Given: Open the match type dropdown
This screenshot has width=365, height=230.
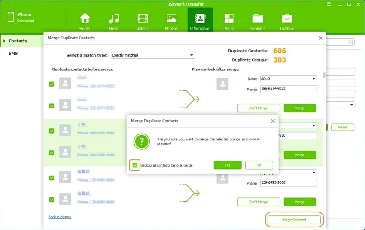Looking at the screenshot, I should point(152,55).
